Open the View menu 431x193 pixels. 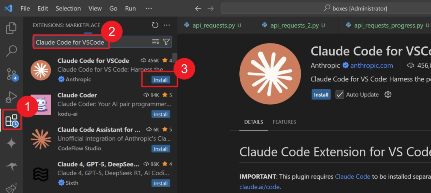pos(95,8)
